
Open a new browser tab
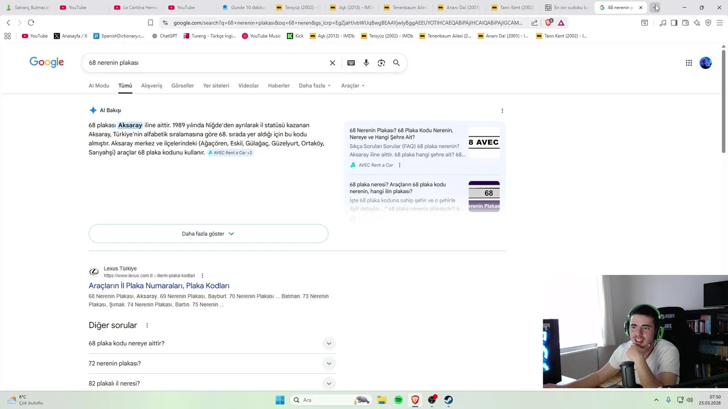[x=656, y=7]
